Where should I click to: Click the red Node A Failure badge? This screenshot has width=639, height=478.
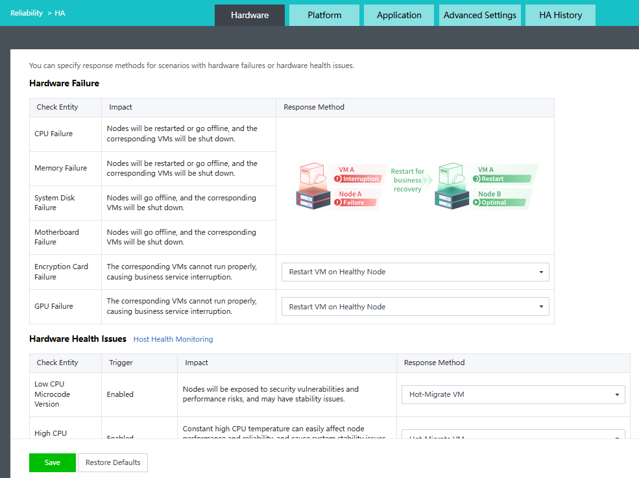tap(358, 202)
